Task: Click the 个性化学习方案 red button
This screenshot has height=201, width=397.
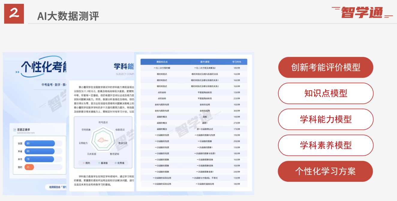Action: [326, 171]
